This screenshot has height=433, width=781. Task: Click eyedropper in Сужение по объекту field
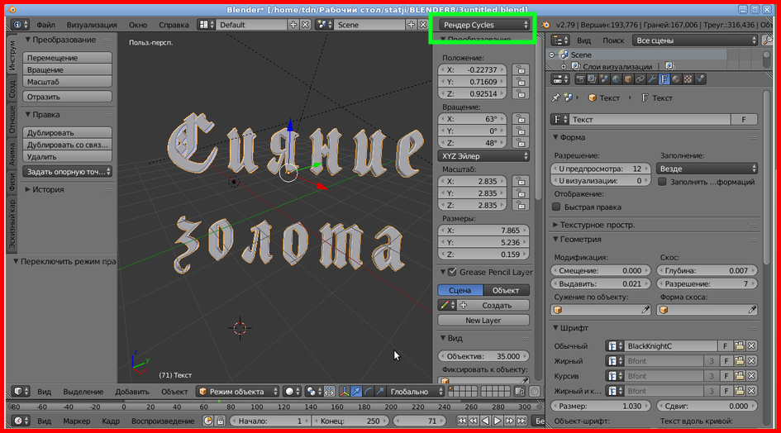click(x=645, y=310)
